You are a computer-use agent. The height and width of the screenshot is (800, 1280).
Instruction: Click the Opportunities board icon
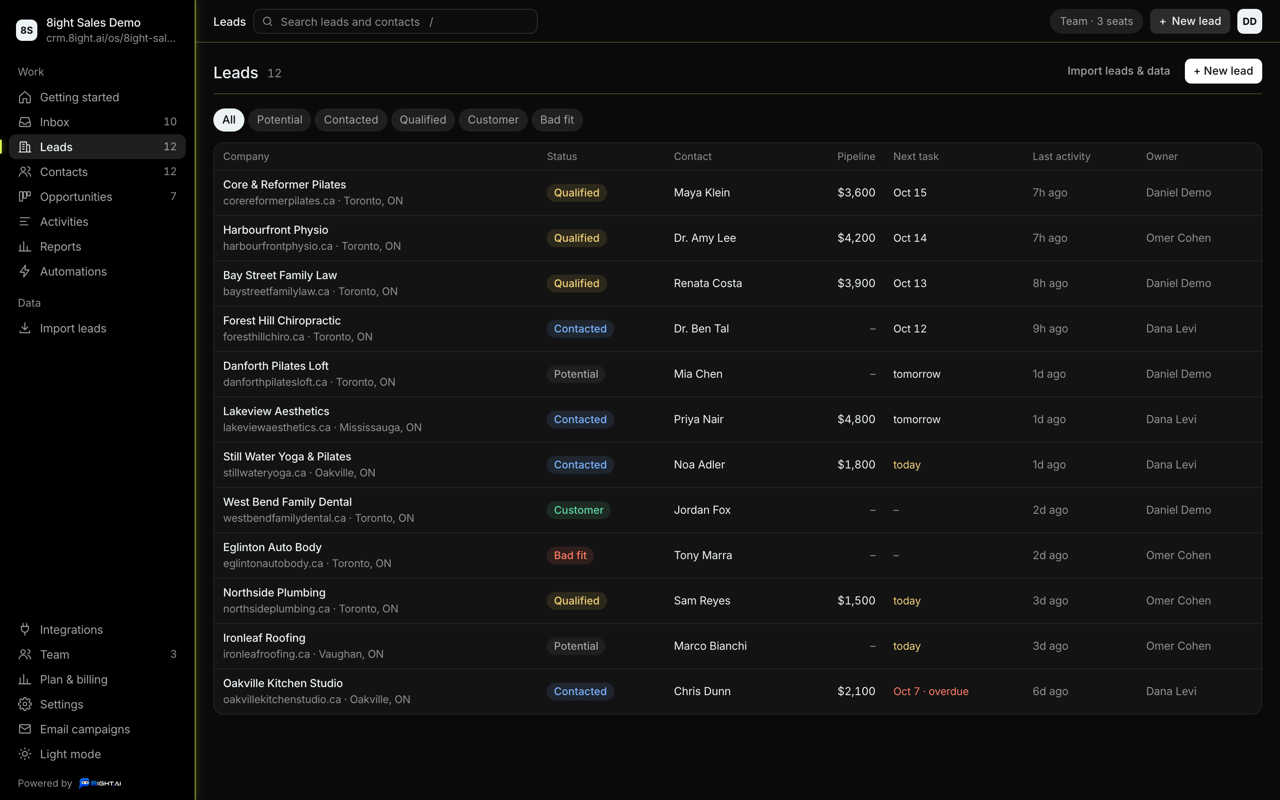pos(25,197)
